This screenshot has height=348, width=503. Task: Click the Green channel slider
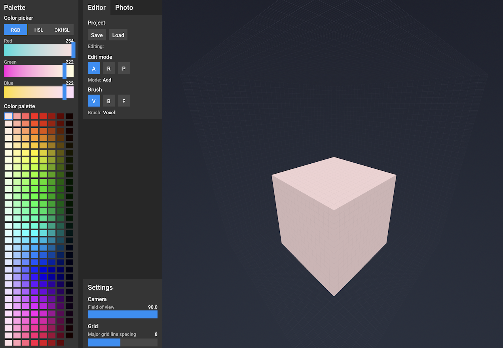[x=39, y=71]
